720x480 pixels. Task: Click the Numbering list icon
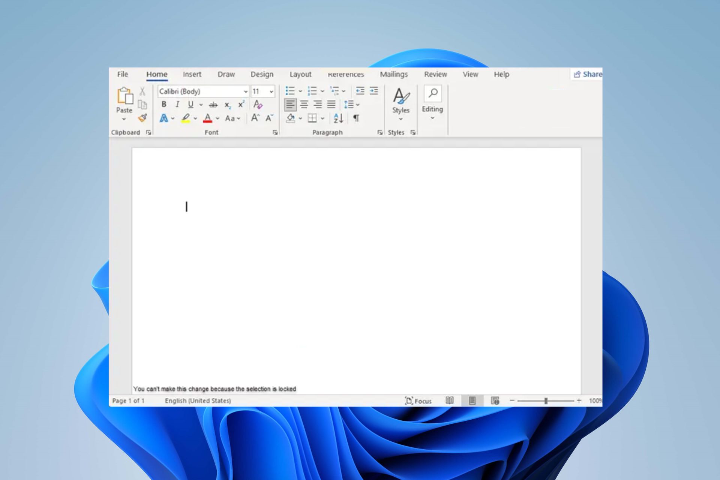click(x=312, y=91)
